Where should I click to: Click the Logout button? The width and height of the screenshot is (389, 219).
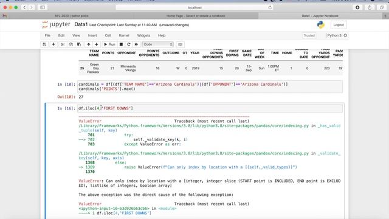pos(339,25)
